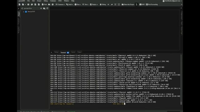200x112 pixels.
Task: Click the project share icon in explorer header
Action: coord(22,8)
